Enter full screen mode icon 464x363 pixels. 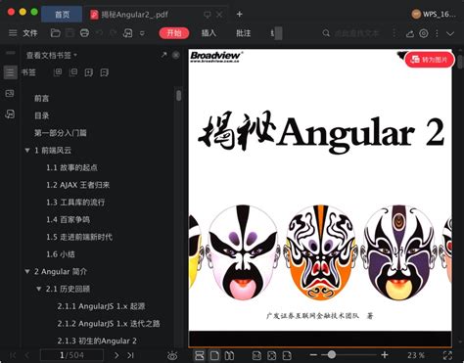[x=447, y=355]
